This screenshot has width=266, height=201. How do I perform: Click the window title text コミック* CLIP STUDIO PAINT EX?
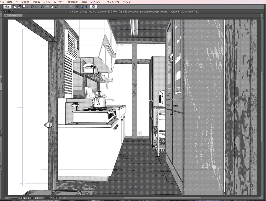[x=134, y=11]
